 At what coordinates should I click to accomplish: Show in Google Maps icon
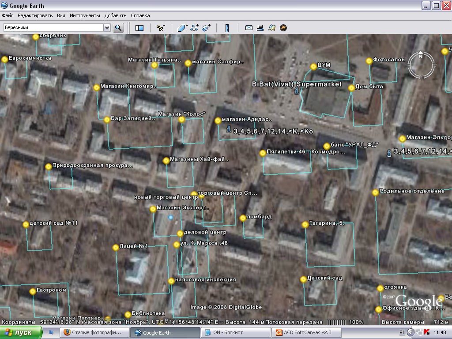click(x=272, y=28)
